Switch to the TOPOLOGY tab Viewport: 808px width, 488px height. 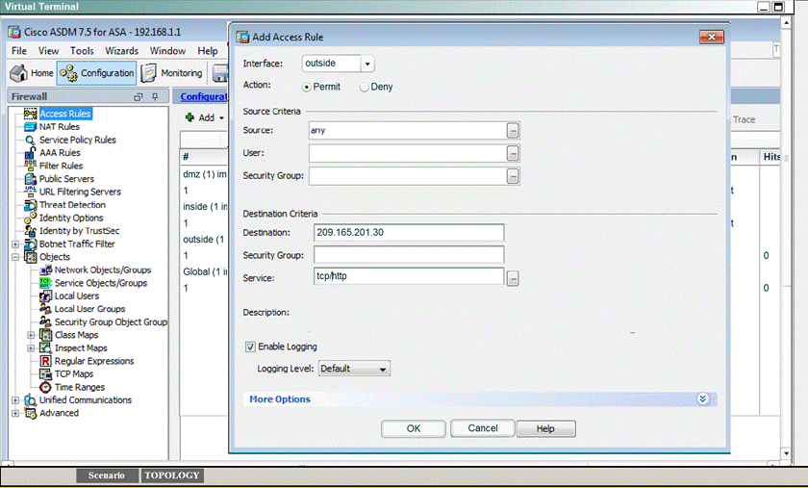pos(172,475)
